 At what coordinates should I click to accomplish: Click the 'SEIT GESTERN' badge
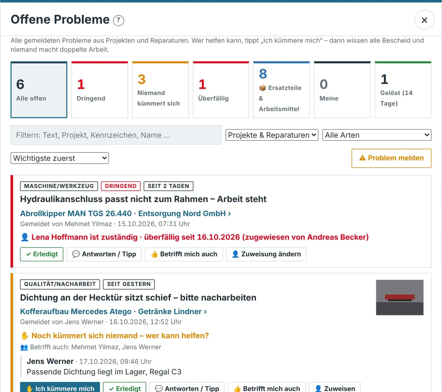tap(129, 284)
